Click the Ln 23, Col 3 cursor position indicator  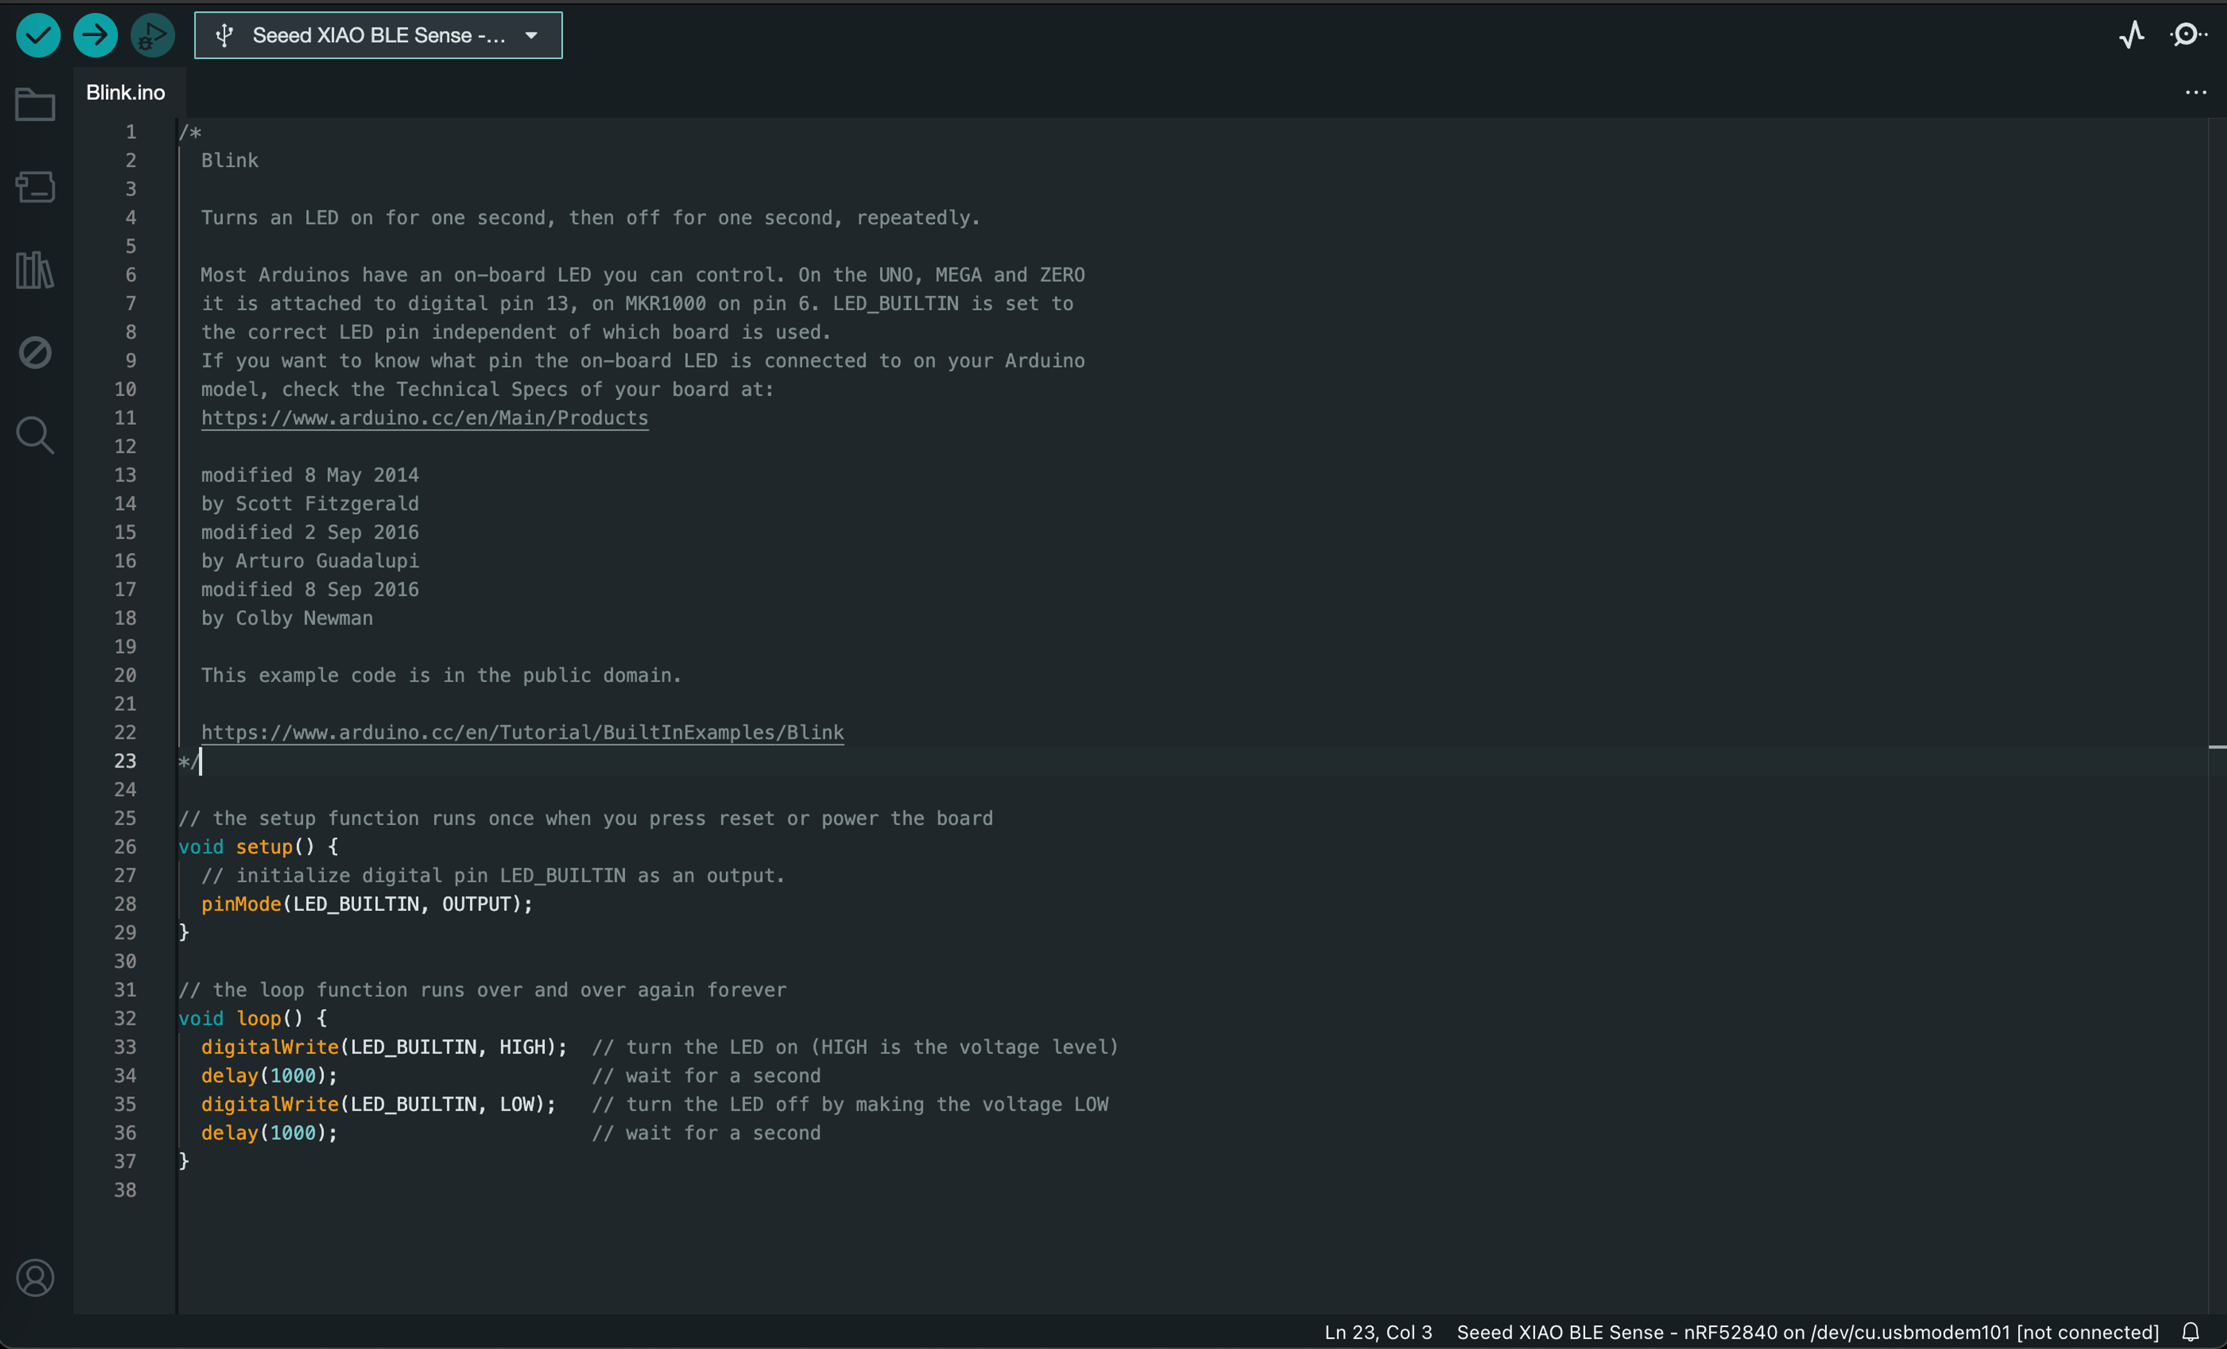[x=1377, y=1332]
